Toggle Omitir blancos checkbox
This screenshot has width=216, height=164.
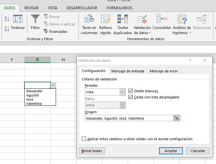point(130,91)
